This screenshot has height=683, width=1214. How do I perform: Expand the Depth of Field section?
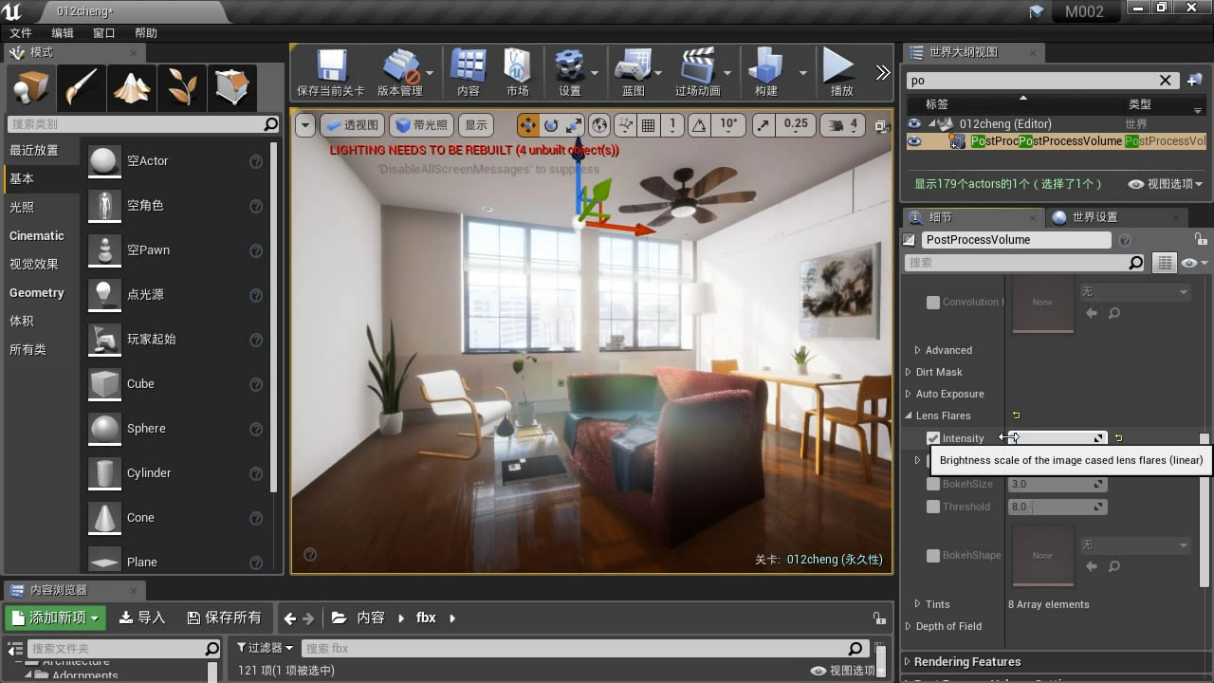(948, 626)
